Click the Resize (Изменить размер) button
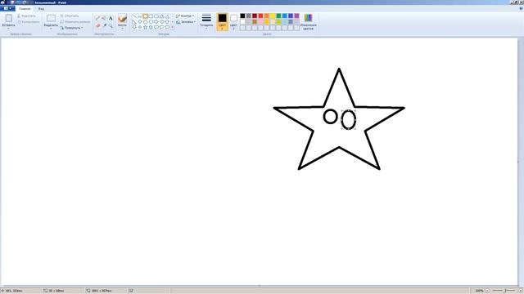 [75, 22]
